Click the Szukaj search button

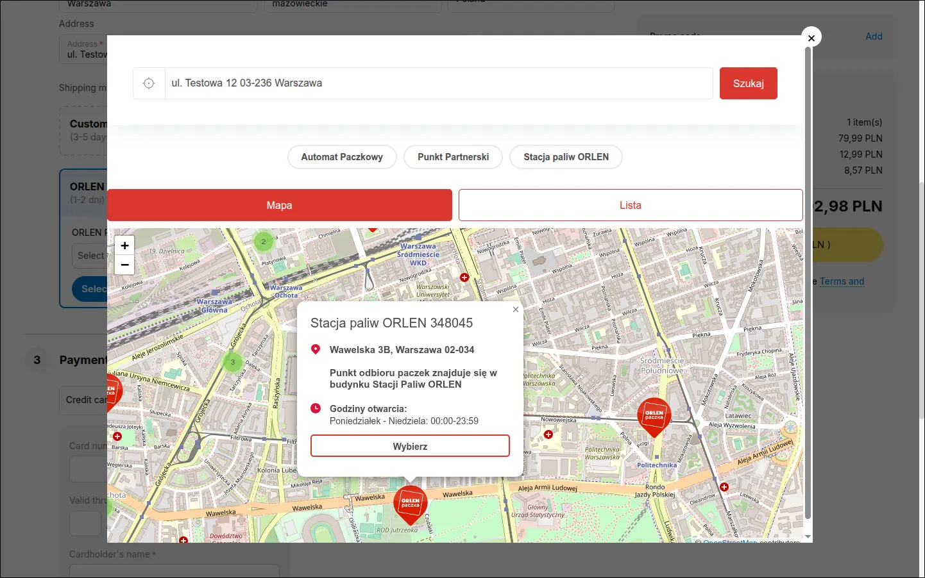[749, 83]
